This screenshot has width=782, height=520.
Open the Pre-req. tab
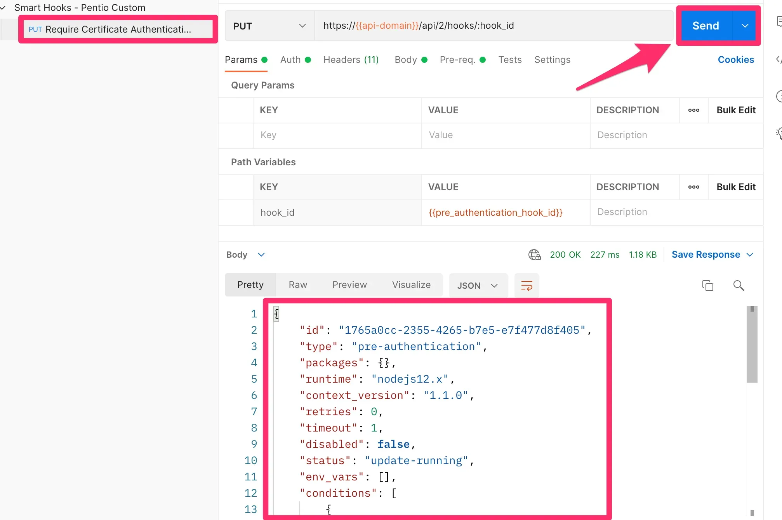(x=457, y=60)
